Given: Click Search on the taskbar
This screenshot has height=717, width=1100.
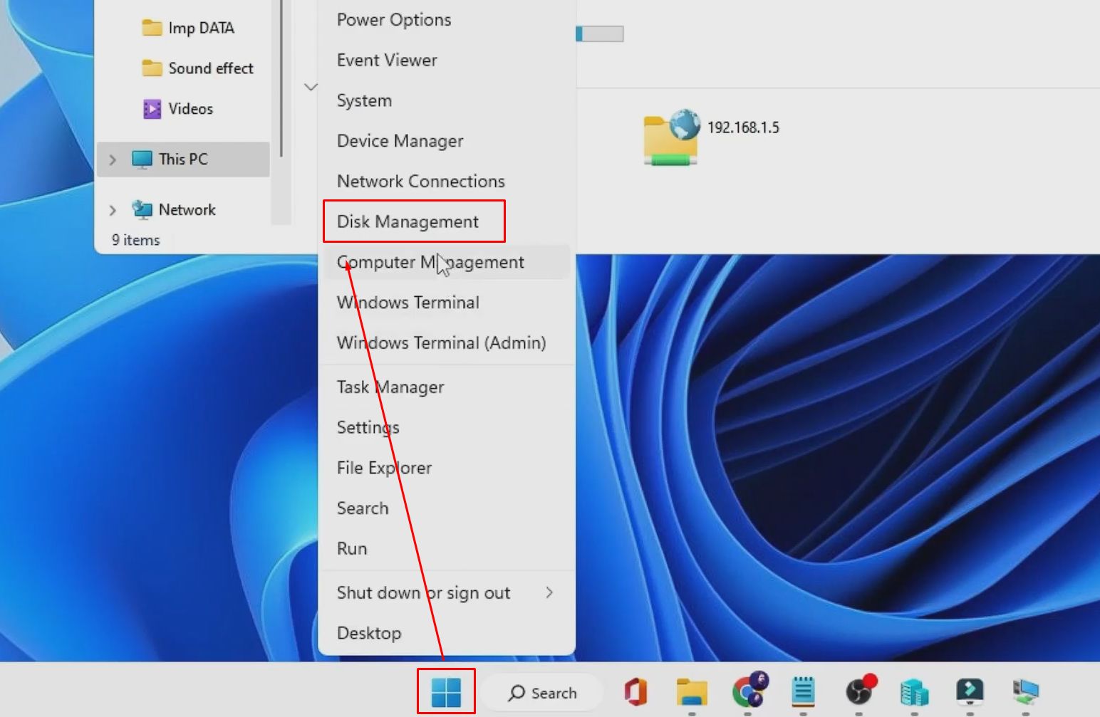Looking at the screenshot, I should pyautogui.click(x=543, y=692).
